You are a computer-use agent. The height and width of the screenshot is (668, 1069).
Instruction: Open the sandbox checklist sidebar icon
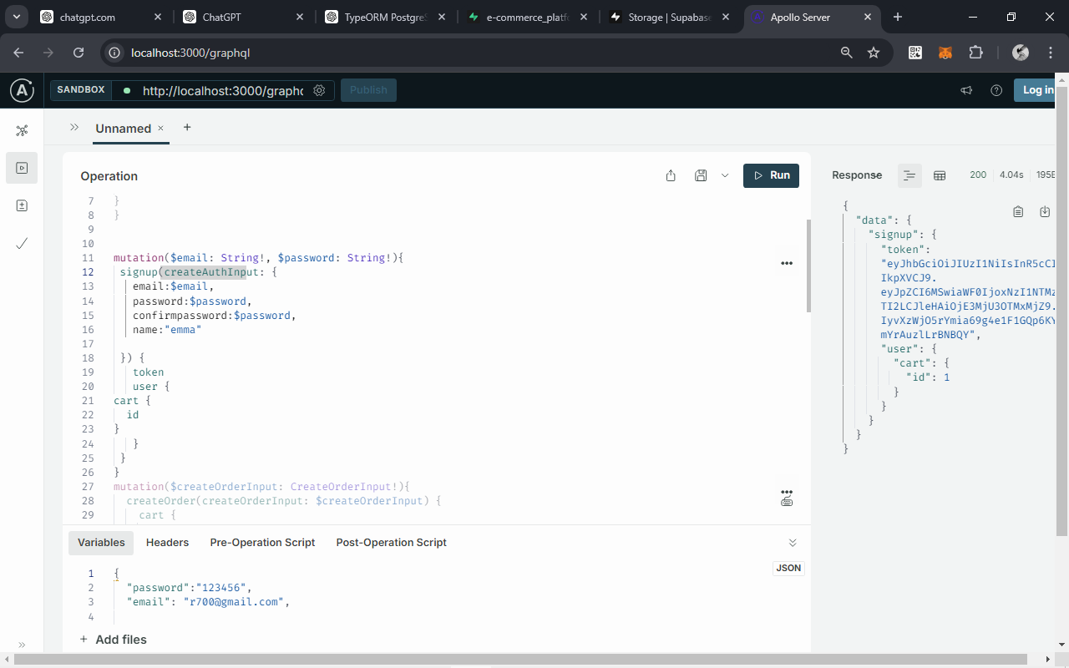tap(22, 243)
